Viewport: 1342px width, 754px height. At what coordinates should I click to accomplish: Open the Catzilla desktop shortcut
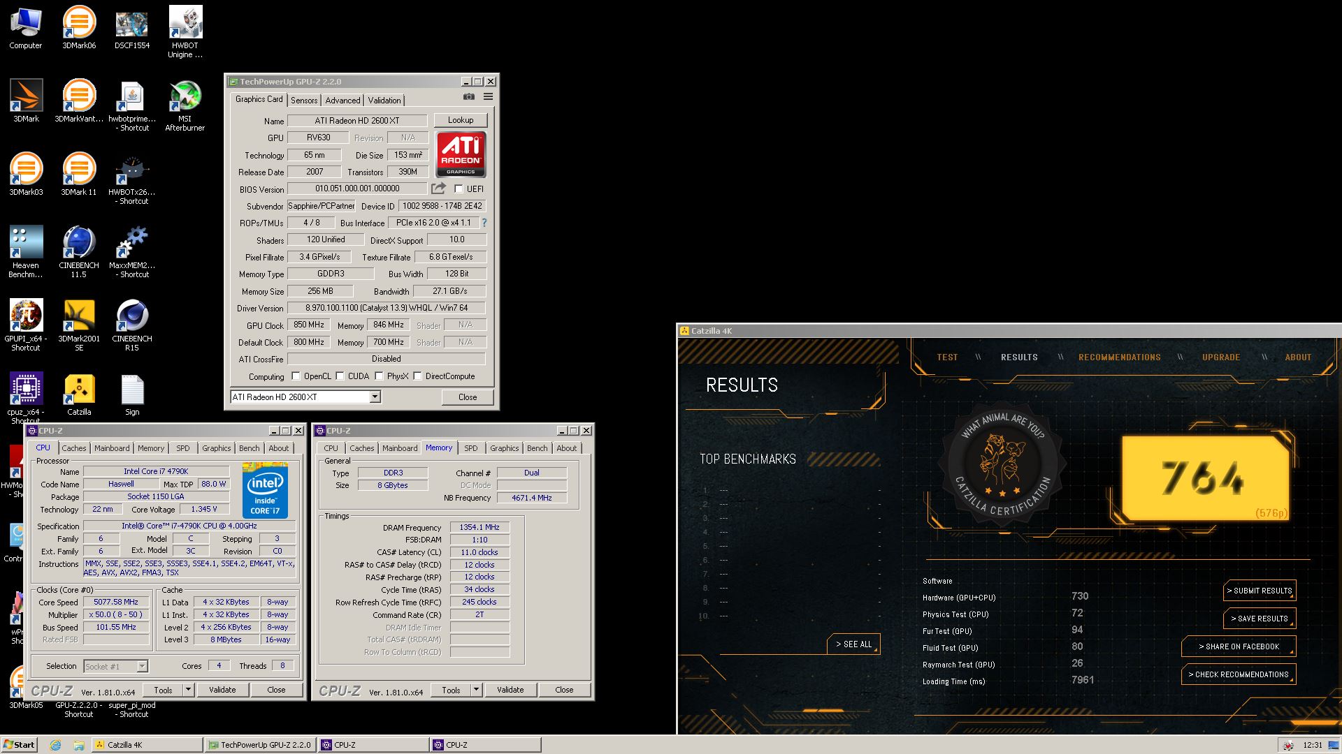pyautogui.click(x=79, y=394)
